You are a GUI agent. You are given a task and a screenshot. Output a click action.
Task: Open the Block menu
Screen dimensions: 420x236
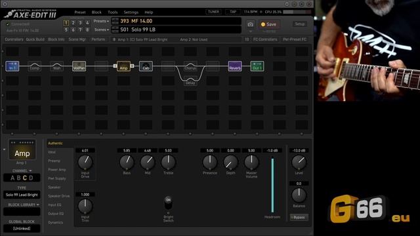[96, 12]
